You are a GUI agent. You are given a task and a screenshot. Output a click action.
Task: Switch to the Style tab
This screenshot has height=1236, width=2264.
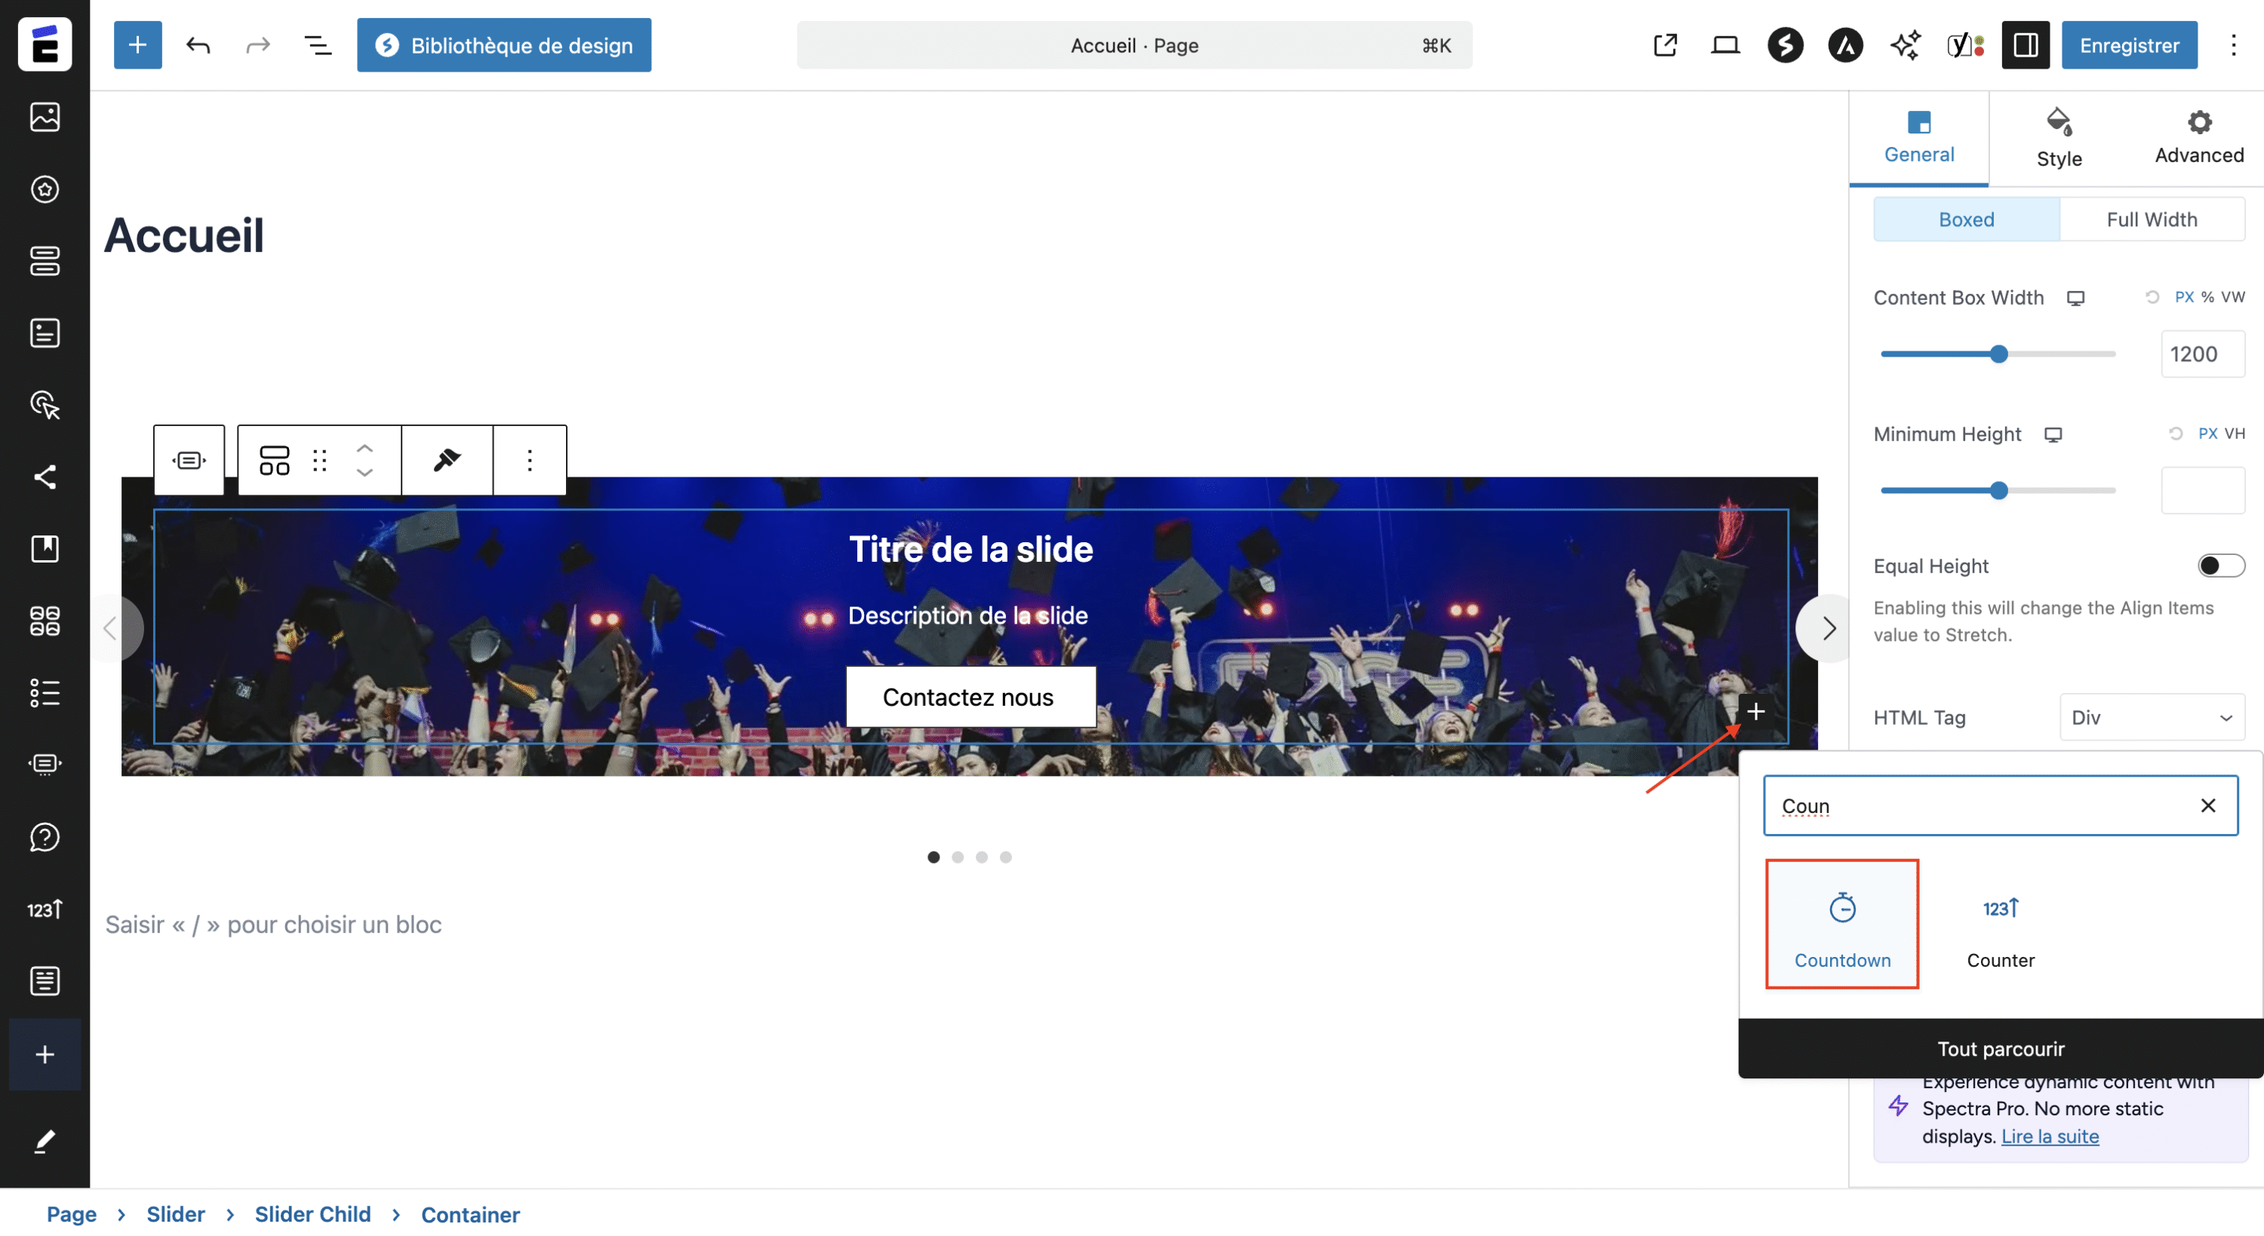click(x=2058, y=138)
